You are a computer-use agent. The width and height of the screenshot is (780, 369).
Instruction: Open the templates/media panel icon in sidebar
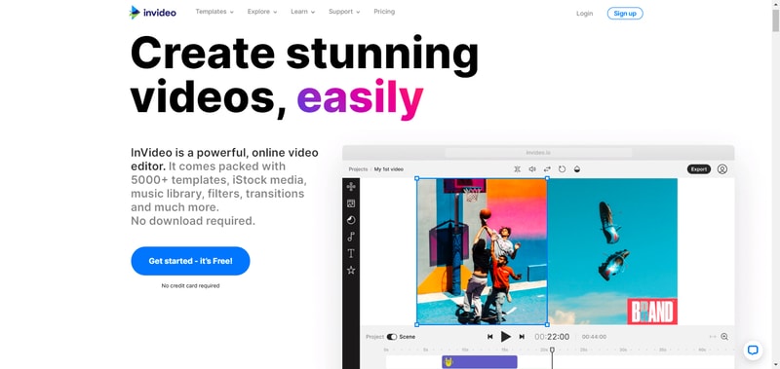point(351,203)
